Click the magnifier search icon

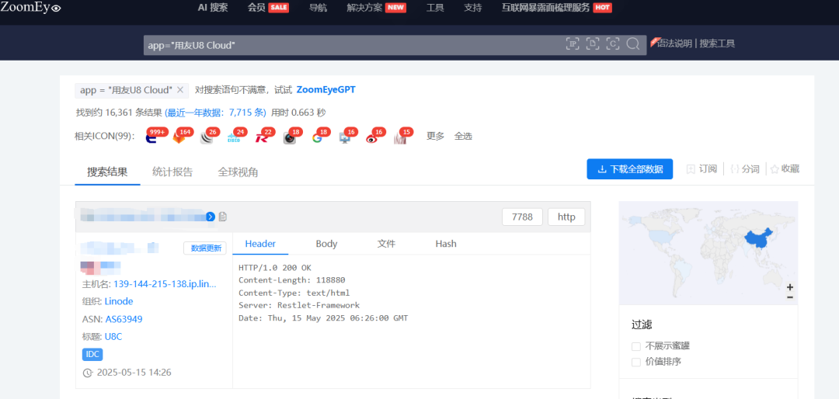point(633,44)
